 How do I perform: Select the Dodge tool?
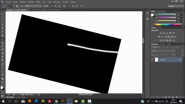pos(3,60)
